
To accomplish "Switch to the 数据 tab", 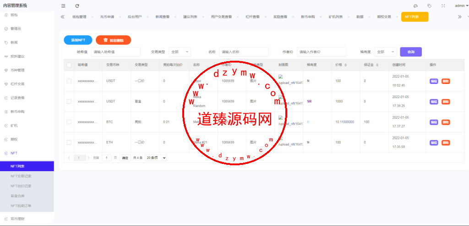I will pyautogui.click(x=360, y=17).
